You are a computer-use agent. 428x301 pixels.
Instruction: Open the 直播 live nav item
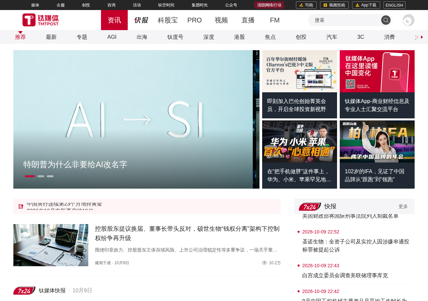click(248, 20)
